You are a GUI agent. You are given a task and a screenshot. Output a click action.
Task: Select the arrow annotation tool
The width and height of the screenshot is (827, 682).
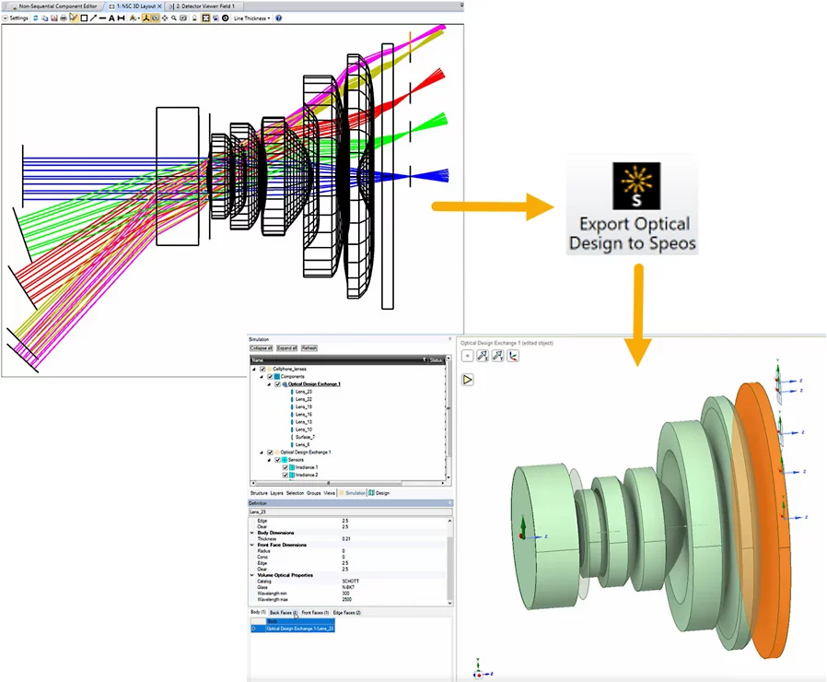coord(93,18)
